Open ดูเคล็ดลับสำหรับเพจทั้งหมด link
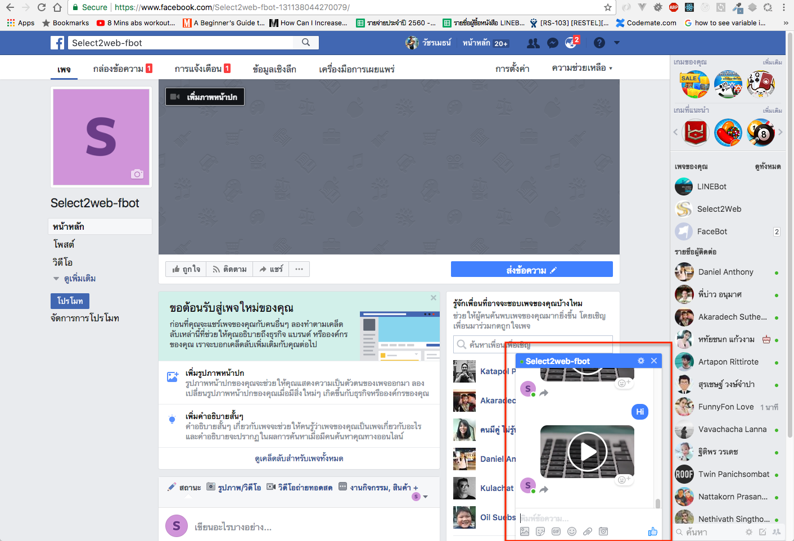This screenshot has height=541, width=794. tap(299, 458)
